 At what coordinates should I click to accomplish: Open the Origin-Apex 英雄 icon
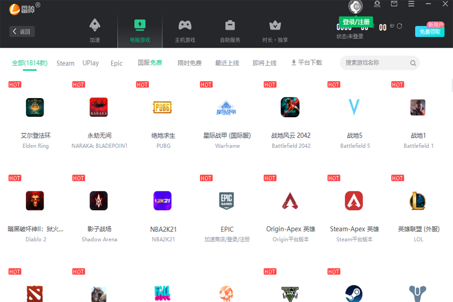point(290,201)
